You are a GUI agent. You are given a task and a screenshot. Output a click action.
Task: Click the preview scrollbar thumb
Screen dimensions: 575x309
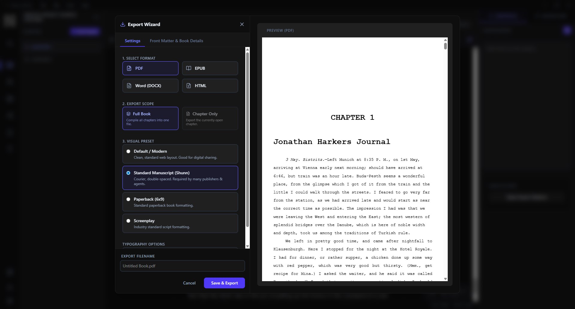tap(445, 46)
